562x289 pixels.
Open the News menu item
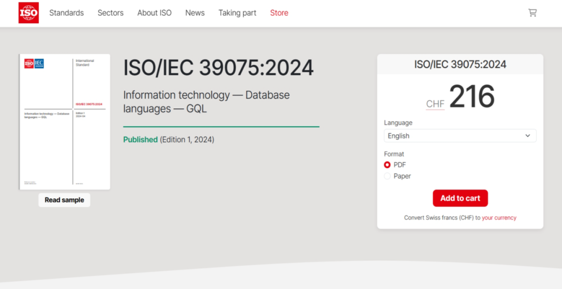click(x=195, y=13)
